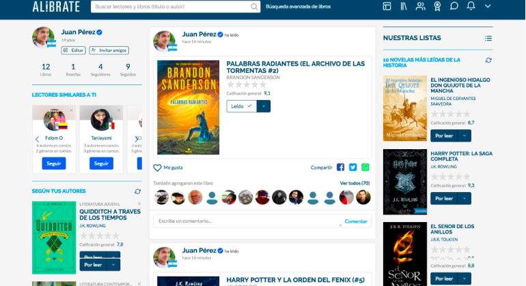Share Palabras Radiantes on WhatsApp
The width and height of the screenshot is (526, 286).
(x=365, y=168)
